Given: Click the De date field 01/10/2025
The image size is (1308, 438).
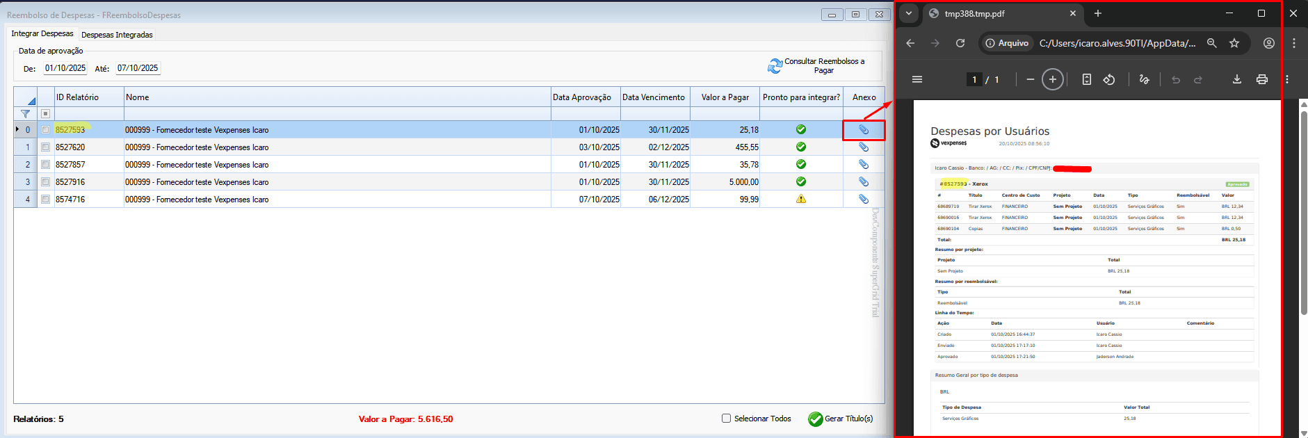Looking at the screenshot, I should click(x=65, y=68).
